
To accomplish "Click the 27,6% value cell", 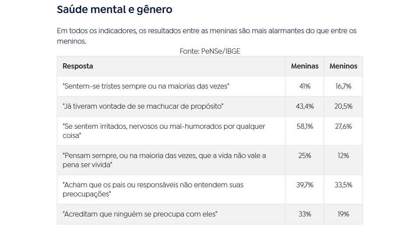I will click(x=343, y=126).
